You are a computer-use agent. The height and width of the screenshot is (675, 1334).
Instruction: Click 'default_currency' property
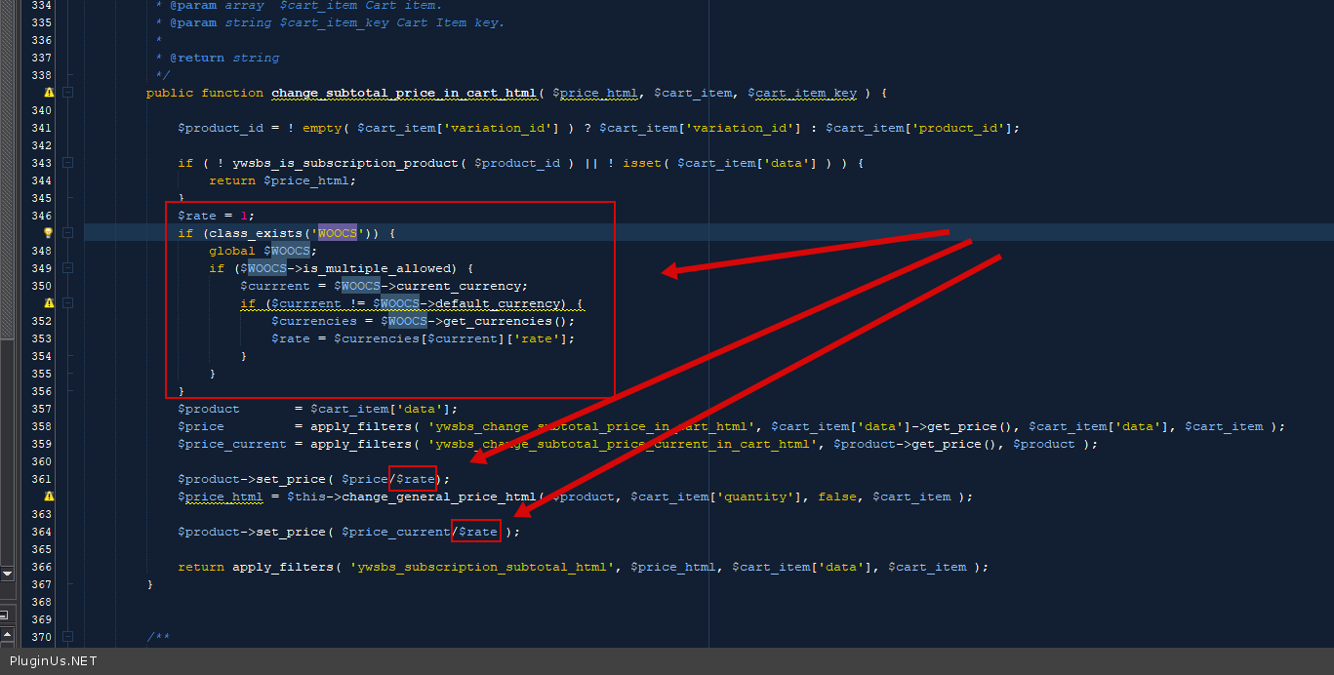(x=498, y=303)
